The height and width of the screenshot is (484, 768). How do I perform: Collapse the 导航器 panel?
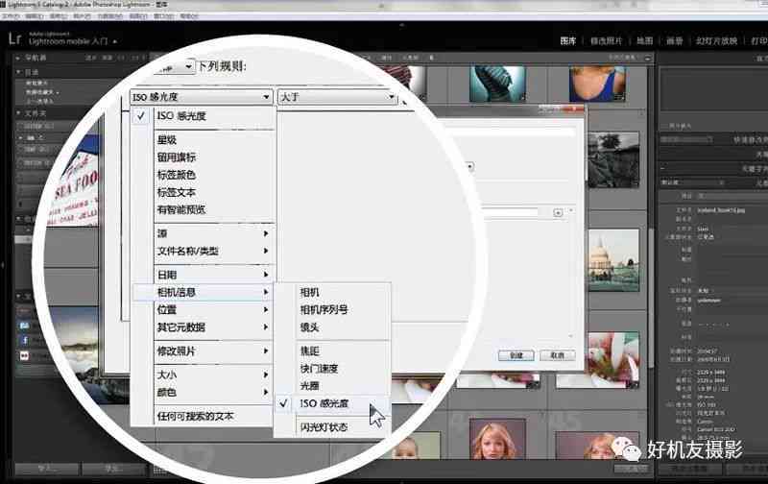(18, 58)
